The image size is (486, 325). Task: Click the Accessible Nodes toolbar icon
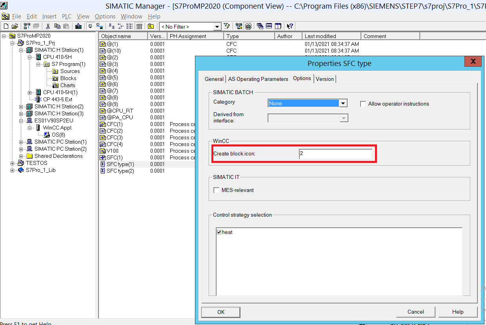click(27, 26)
